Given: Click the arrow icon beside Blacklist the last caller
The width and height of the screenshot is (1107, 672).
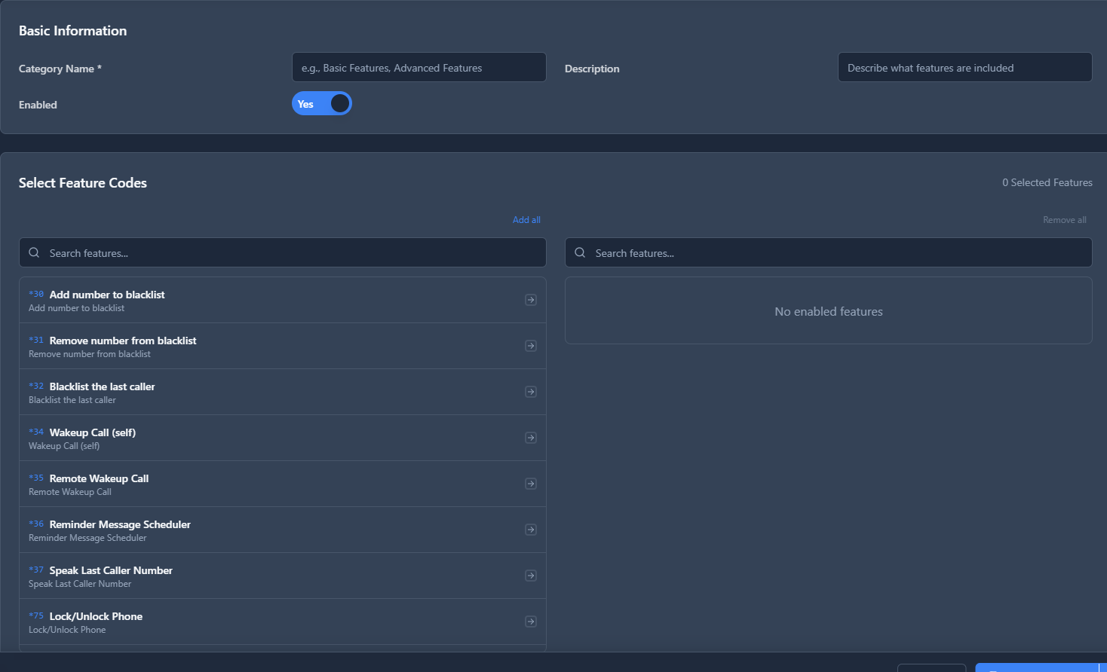Looking at the screenshot, I should tap(530, 392).
